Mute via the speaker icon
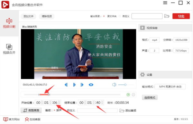Viewport: 193px width, 124px height. coord(114,85)
